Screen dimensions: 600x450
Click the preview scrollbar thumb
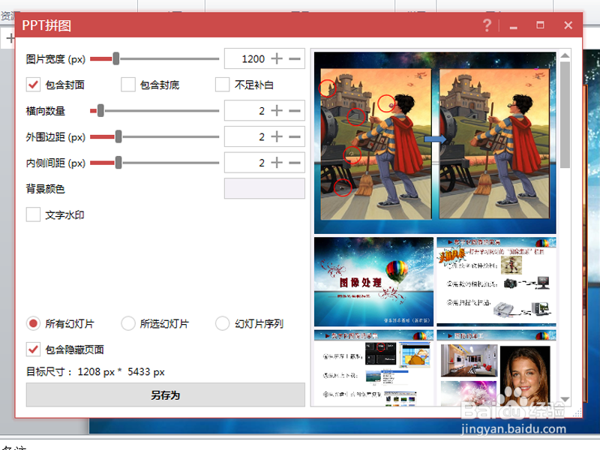pyautogui.click(x=565, y=115)
